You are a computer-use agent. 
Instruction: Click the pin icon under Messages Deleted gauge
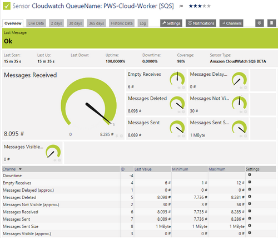click(x=179, y=112)
